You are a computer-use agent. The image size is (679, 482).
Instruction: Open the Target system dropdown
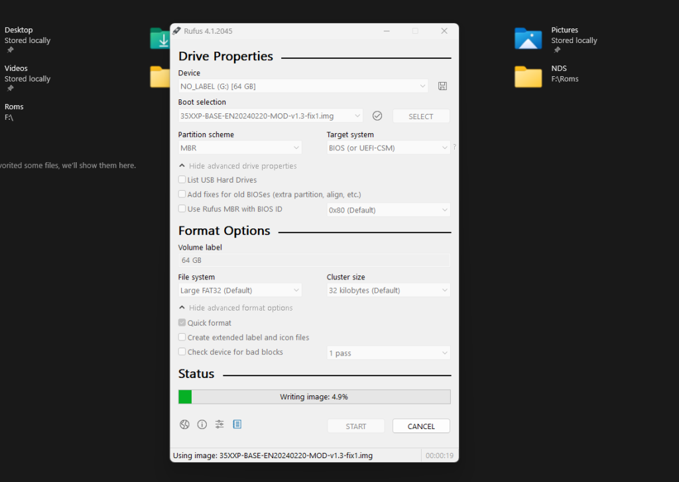point(389,148)
